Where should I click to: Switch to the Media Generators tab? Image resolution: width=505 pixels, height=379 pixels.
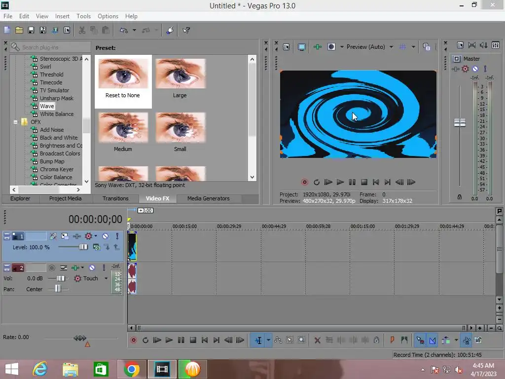209,198
